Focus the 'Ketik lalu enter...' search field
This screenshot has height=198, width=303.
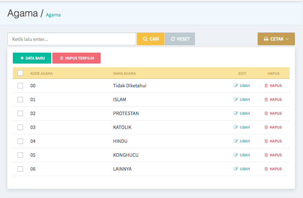click(72, 39)
